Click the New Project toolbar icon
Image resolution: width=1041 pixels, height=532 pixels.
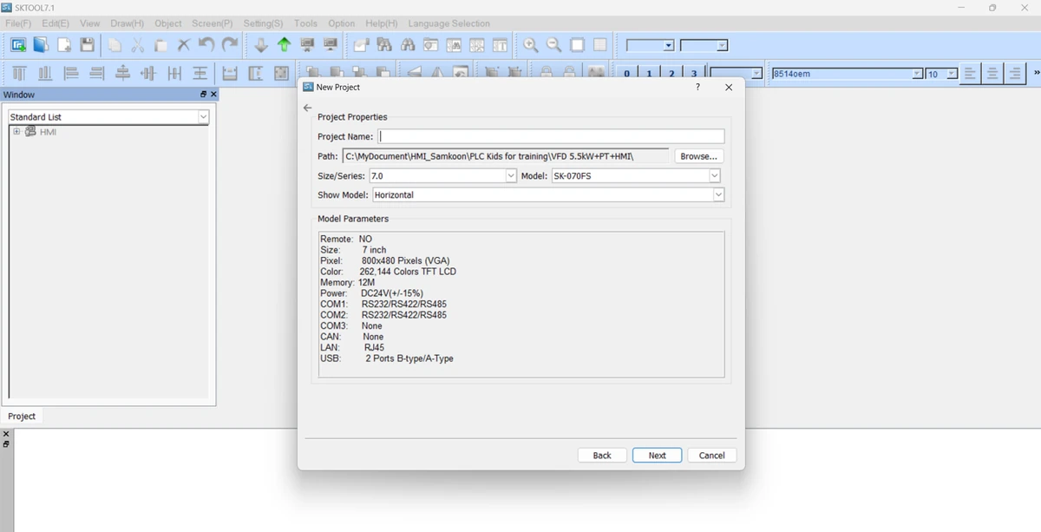[x=18, y=45]
